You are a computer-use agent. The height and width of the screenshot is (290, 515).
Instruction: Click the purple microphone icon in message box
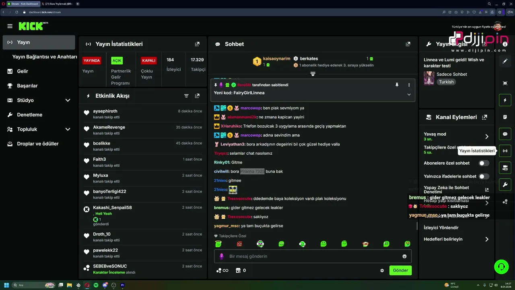point(221,256)
